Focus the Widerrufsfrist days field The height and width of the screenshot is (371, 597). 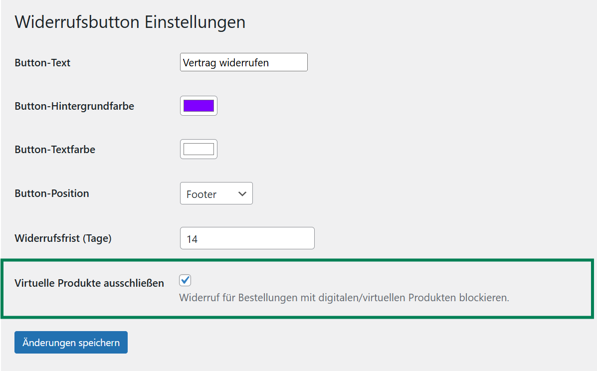pyautogui.click(x=247, y=238)
